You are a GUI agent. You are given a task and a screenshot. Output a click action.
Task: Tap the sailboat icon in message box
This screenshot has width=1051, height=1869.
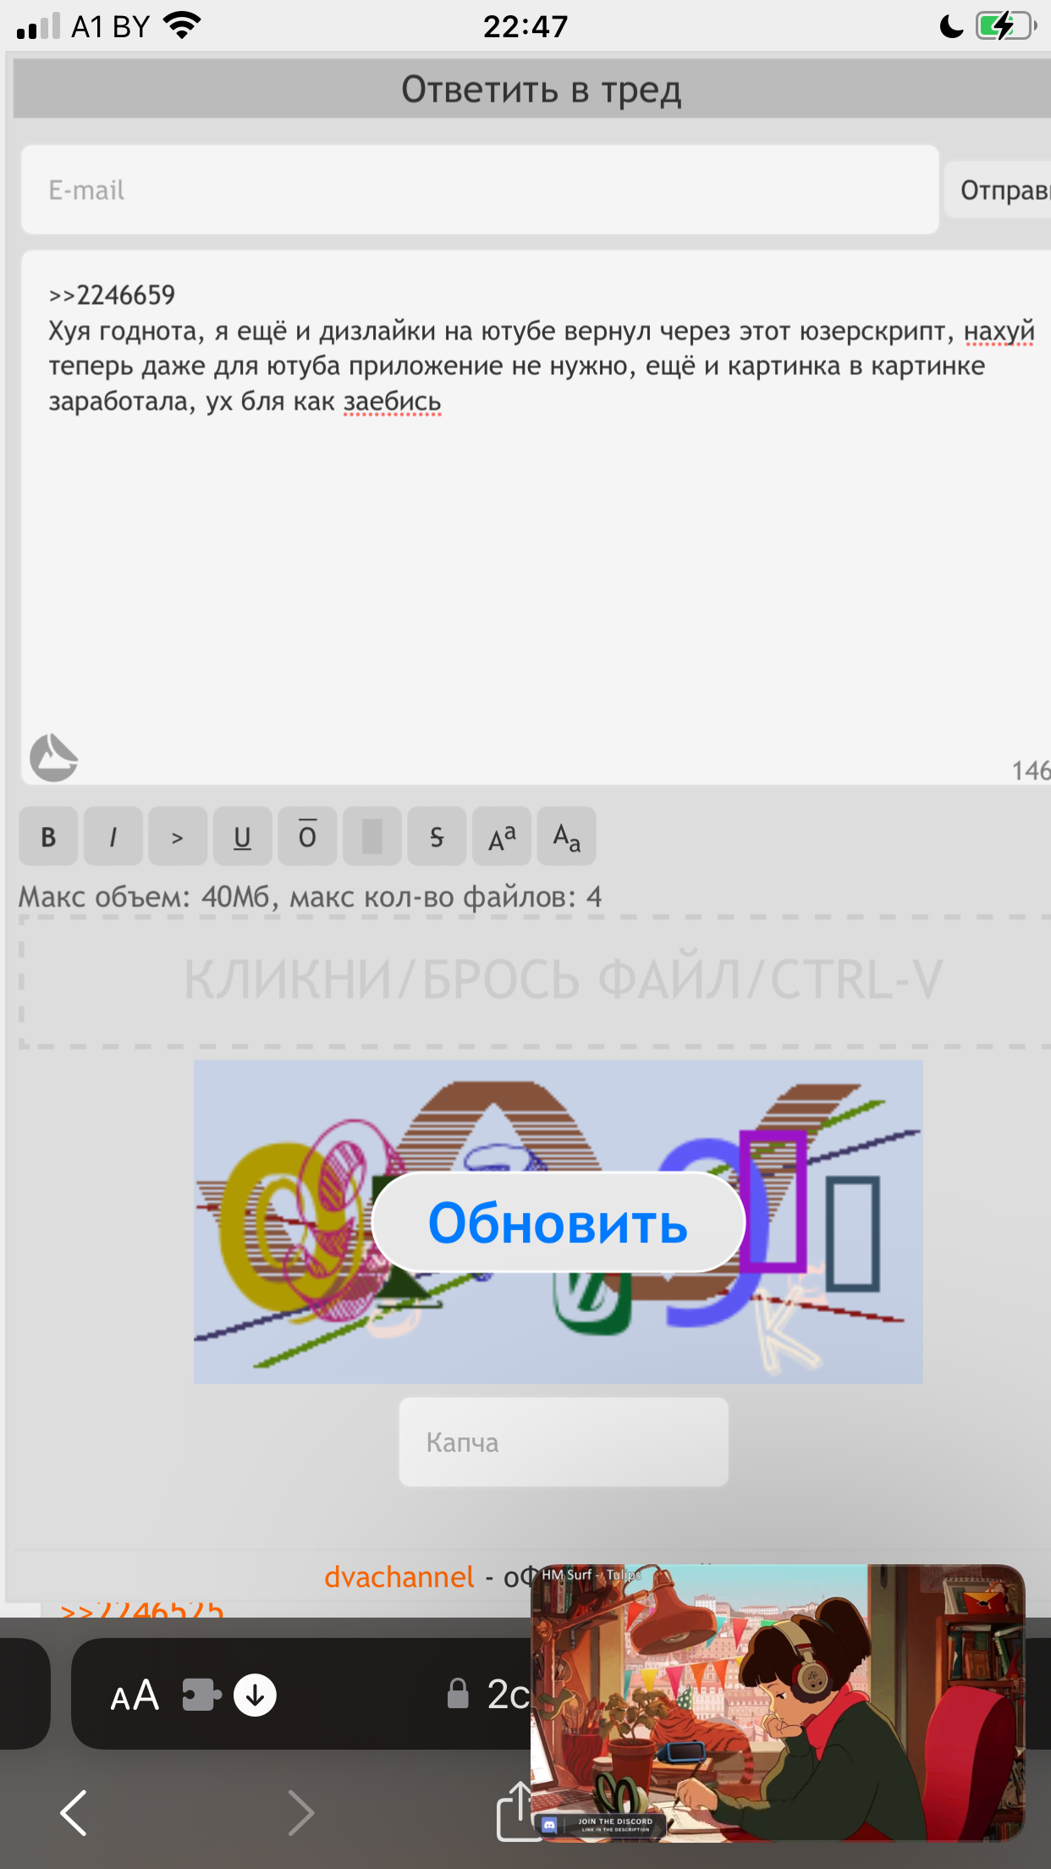[x=53, y=758]
